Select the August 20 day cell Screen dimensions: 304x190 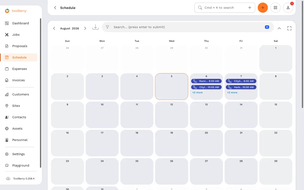(x=206, y=143)
